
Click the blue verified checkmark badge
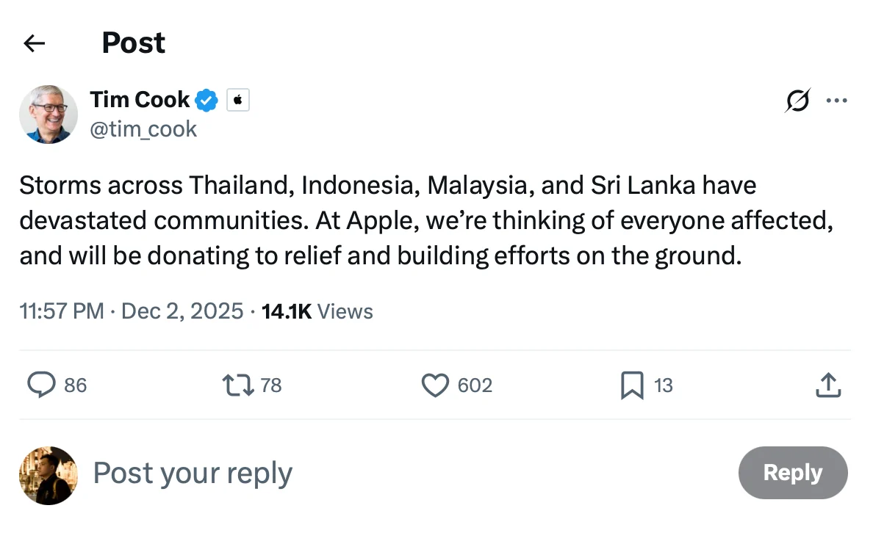click(x=206, y=100)
